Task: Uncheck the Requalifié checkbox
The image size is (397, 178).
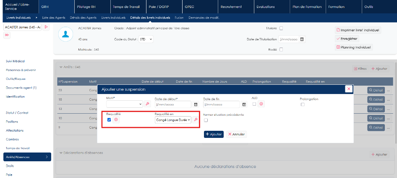Action: [x=109, y=120]
